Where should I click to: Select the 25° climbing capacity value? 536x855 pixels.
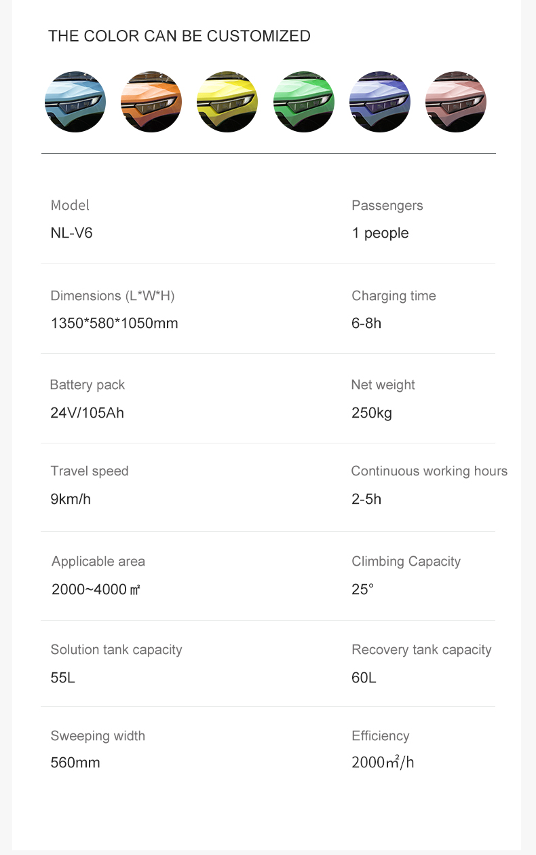point(363,589)
